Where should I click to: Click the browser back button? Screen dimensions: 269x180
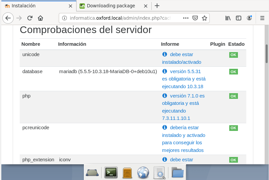tap(8, 18)
